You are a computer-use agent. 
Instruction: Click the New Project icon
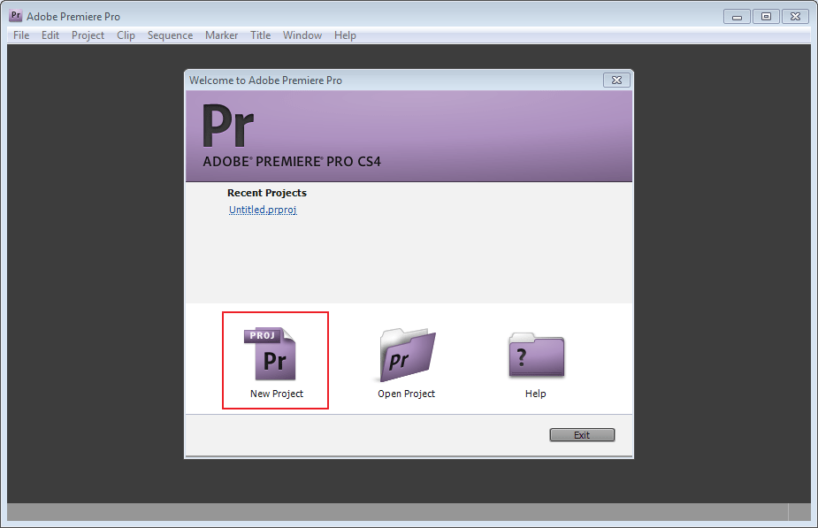(270, 354)
